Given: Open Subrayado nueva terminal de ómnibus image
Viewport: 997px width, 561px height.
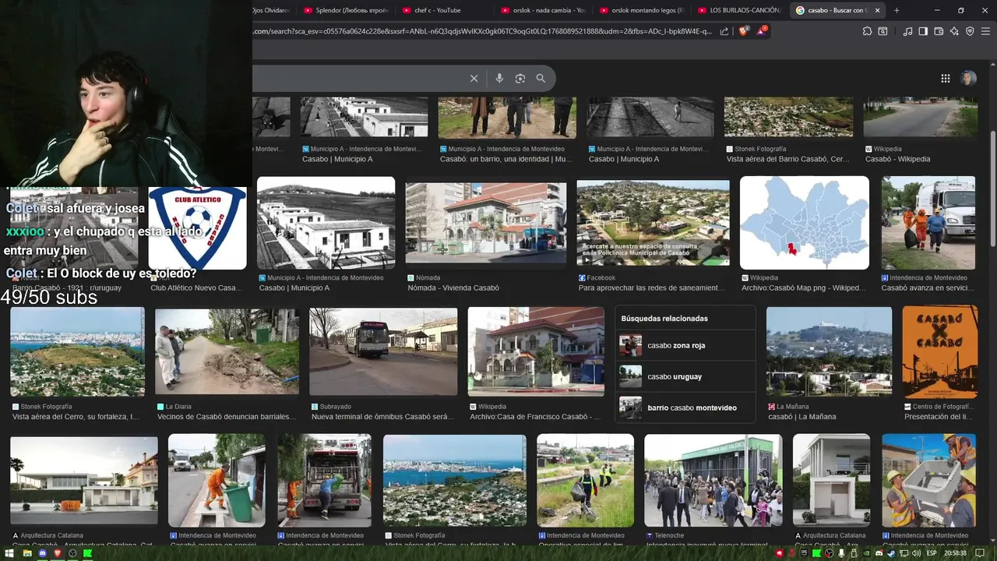Looking at the screenshot, I should [x=383, y=351].
